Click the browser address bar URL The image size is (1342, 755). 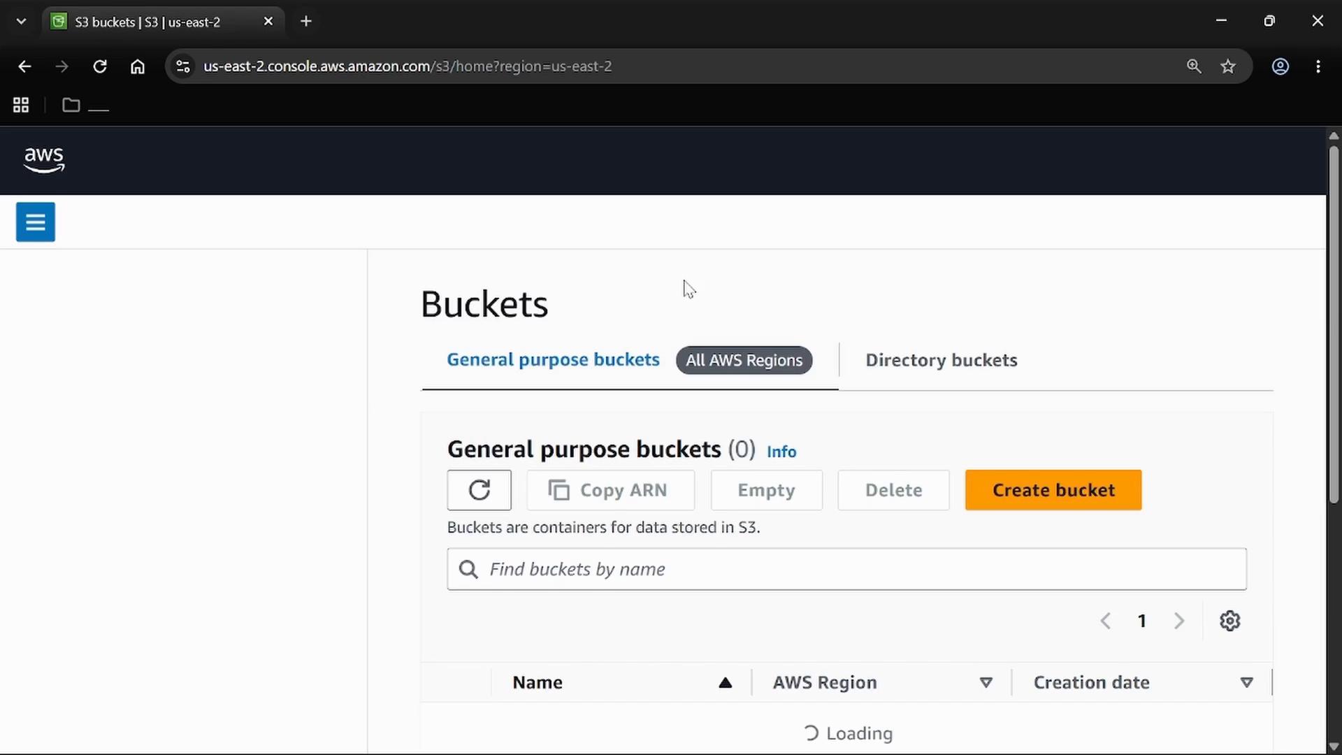[x=407, y=66]
